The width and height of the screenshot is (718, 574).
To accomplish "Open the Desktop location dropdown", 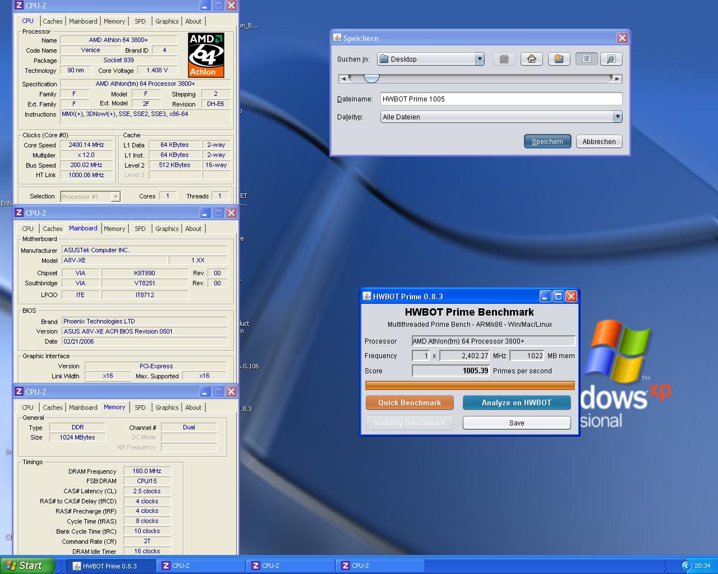I will point(479,59).
